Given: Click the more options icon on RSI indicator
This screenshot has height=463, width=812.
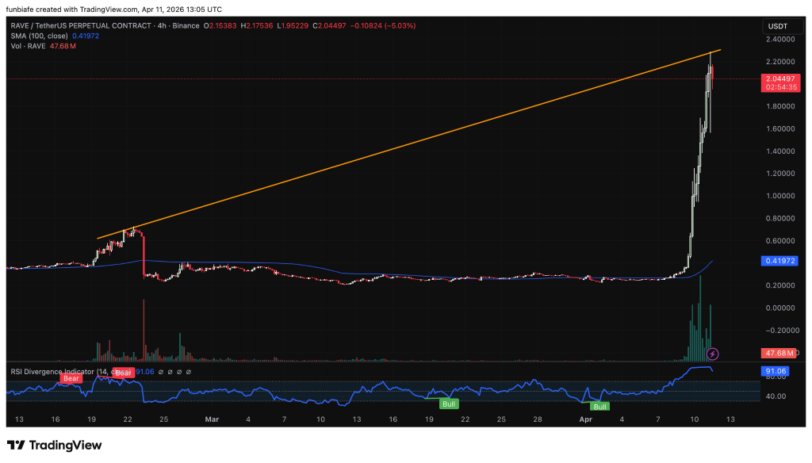Looking at the screenshot, I should point(188,370).
